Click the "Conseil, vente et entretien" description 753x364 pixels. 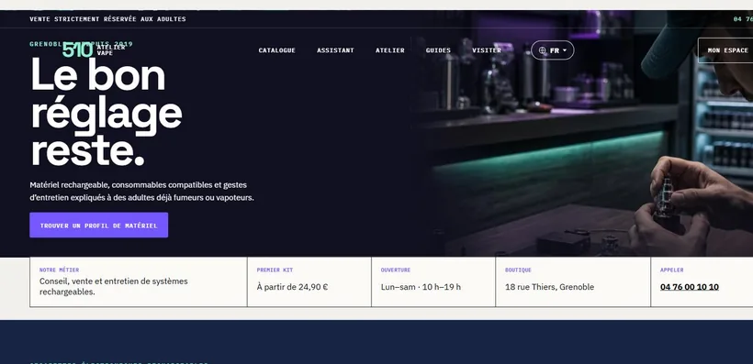point(113,286)
